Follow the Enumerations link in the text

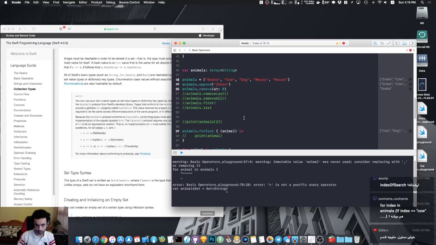coord(73,84)
